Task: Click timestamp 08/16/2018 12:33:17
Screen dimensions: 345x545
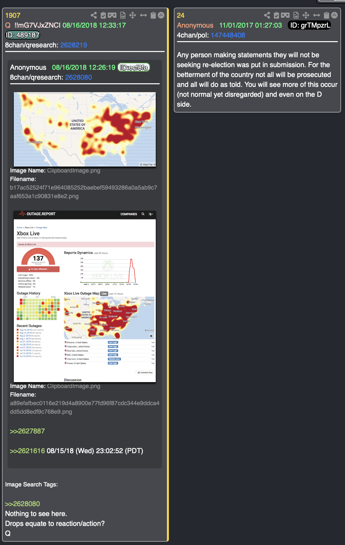Action: [94, 25]
